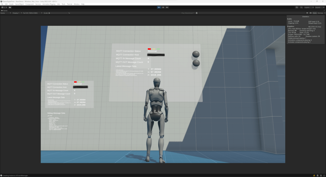Screen dimensions: 326x177
Task: Open the Layout dropdown
Action: (x=320, y=7)
